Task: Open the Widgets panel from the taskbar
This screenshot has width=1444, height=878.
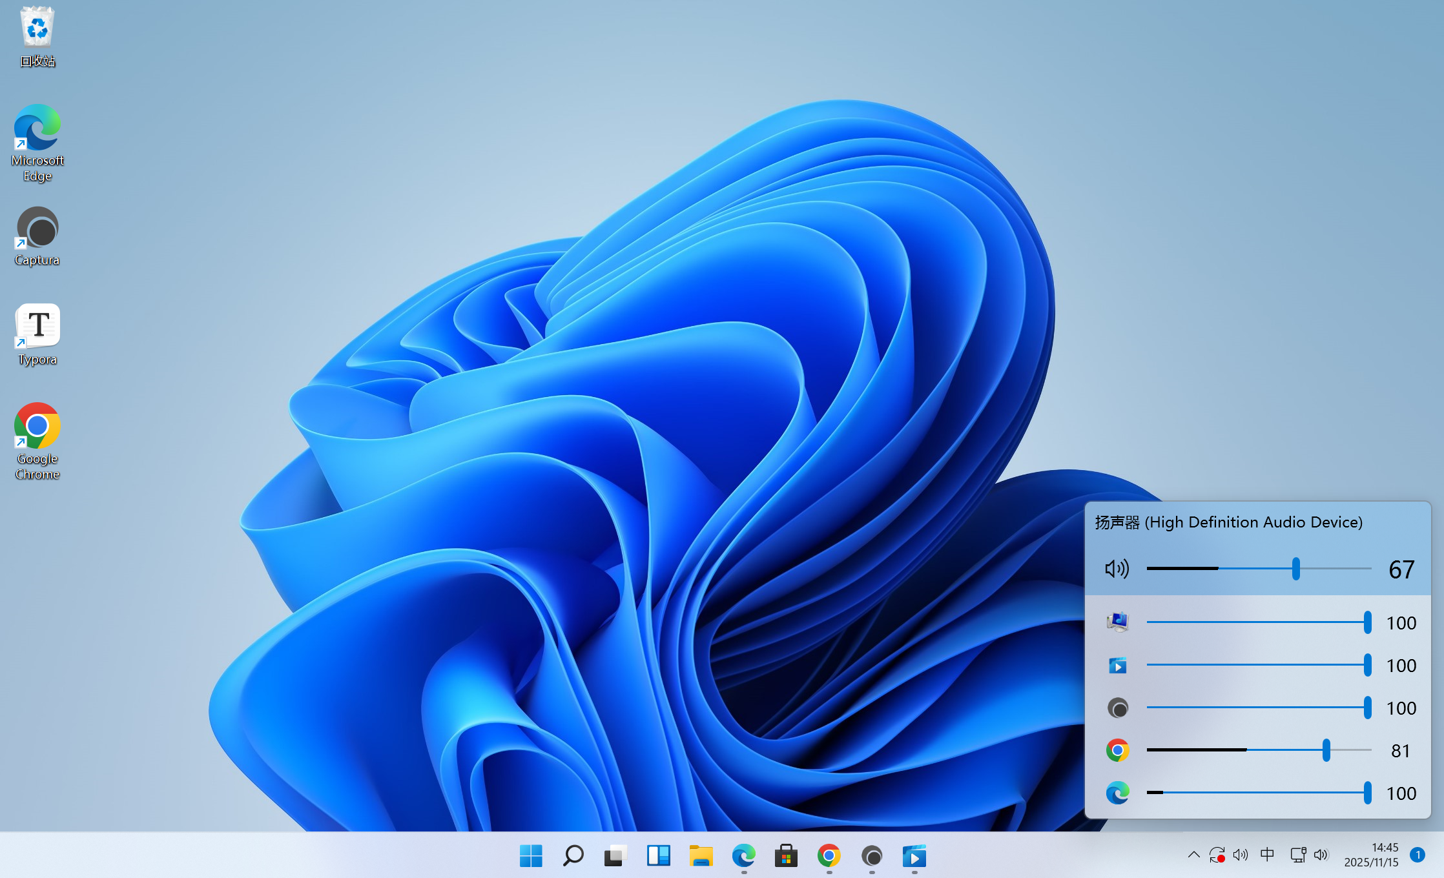Action: 658,856
